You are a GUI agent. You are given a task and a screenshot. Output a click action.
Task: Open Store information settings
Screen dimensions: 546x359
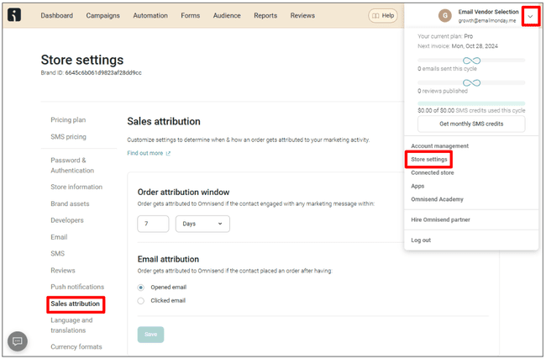click(x=76, y=187)
